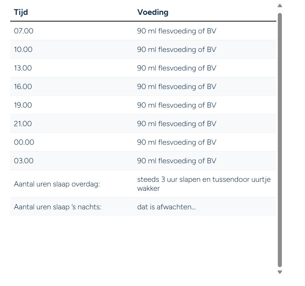Click the 'Aantal uren slaap 's nachts:' label
Image resolution: width=305 pixels, height=286 pixels.
pyautogui.click(x=58, y=207)
